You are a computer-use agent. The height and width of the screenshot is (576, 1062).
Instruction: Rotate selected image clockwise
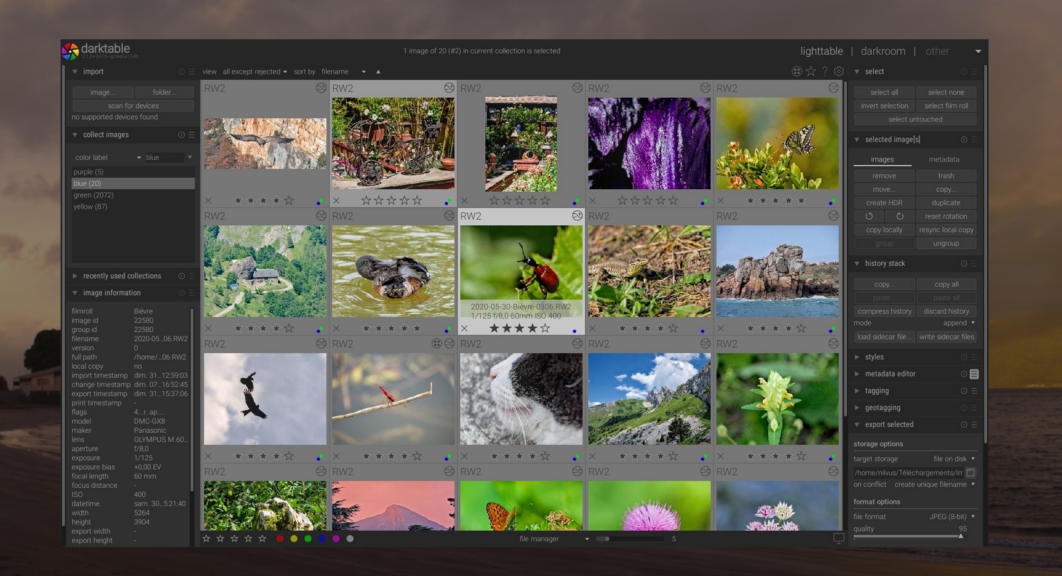pyautogui.click(x=900, y=216)
